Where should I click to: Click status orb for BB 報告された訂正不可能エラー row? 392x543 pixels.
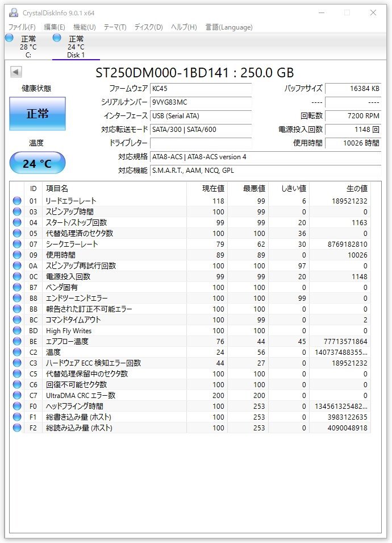coord(17,309)
